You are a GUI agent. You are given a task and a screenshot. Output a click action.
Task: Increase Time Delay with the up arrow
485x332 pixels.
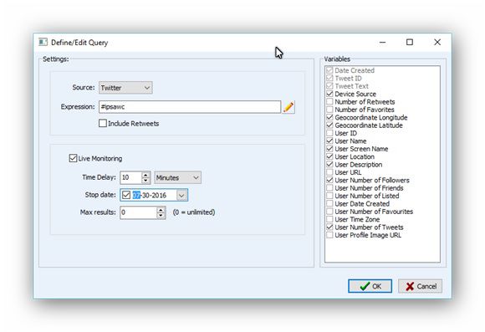(145, 175)
